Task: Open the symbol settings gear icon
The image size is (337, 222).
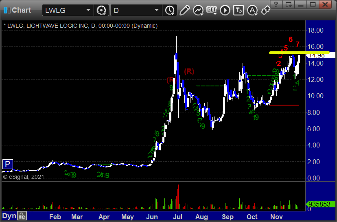Action: coord(101,10)
